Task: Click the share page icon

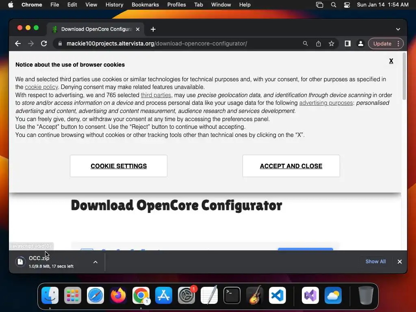Action: (318, 43)
